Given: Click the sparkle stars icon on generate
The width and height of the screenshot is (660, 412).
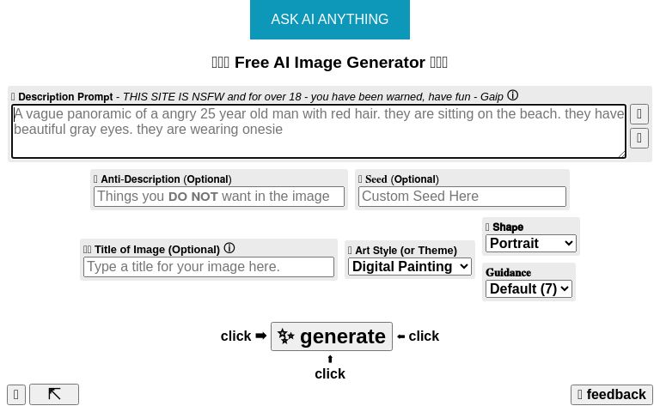Looking at the screenshot, I should [286, 336].
